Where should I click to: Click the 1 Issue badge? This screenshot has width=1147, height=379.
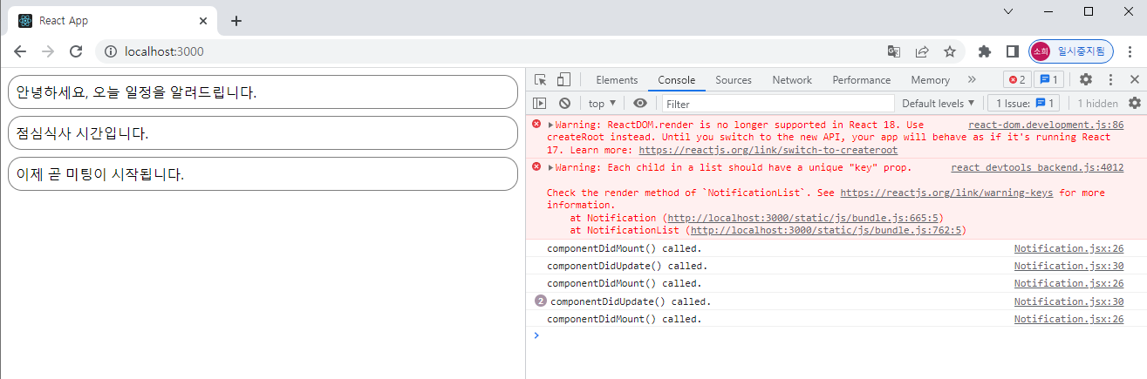tap(1024, 103)
